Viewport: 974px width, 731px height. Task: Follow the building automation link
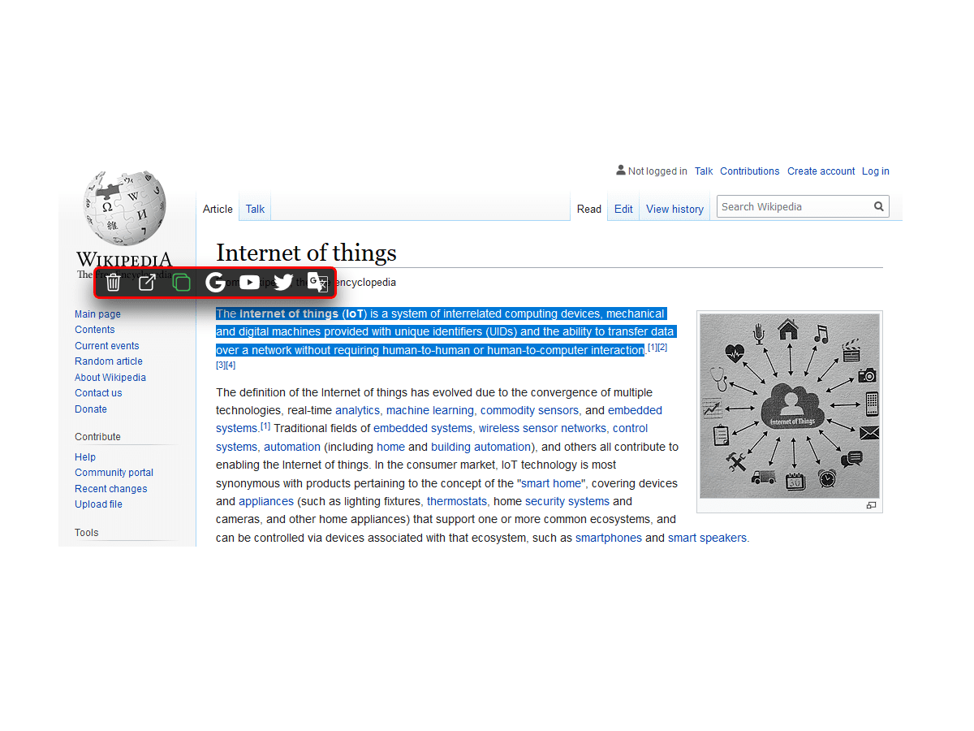click(481, 447)
